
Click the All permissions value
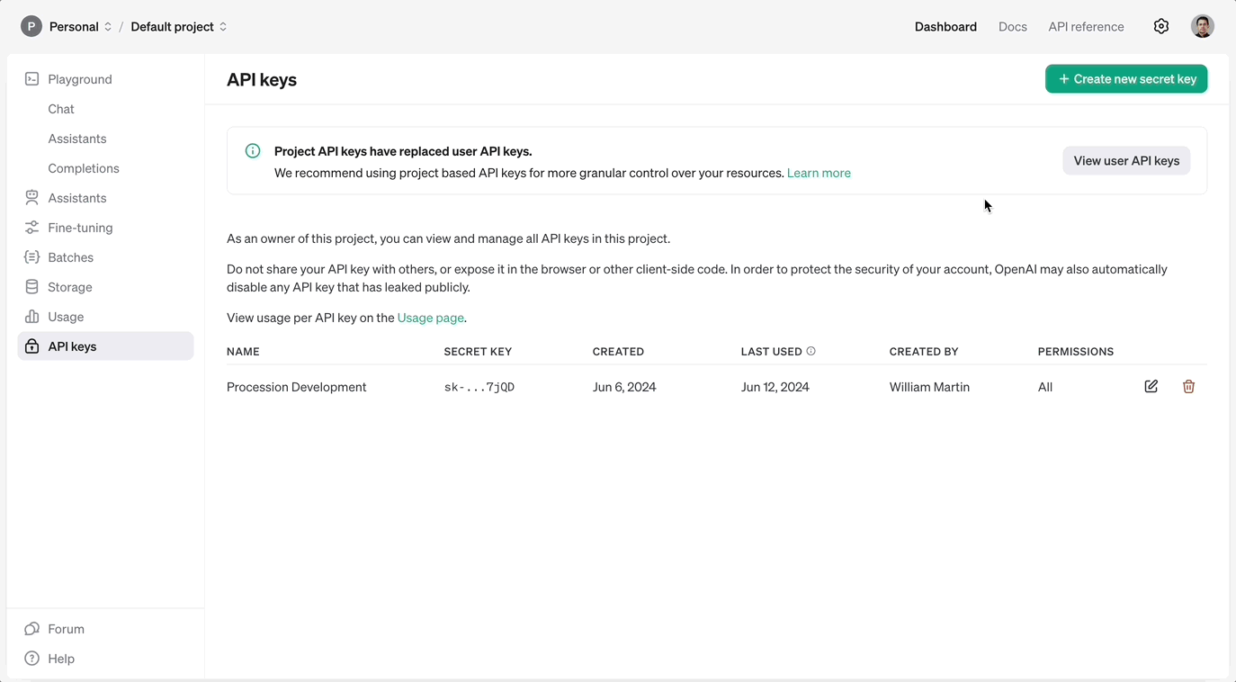click(x=1045, y=387)
